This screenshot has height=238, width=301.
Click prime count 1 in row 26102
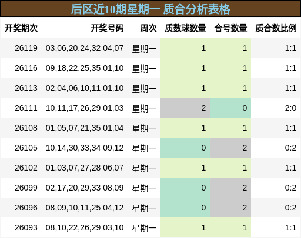coord(203,168)
